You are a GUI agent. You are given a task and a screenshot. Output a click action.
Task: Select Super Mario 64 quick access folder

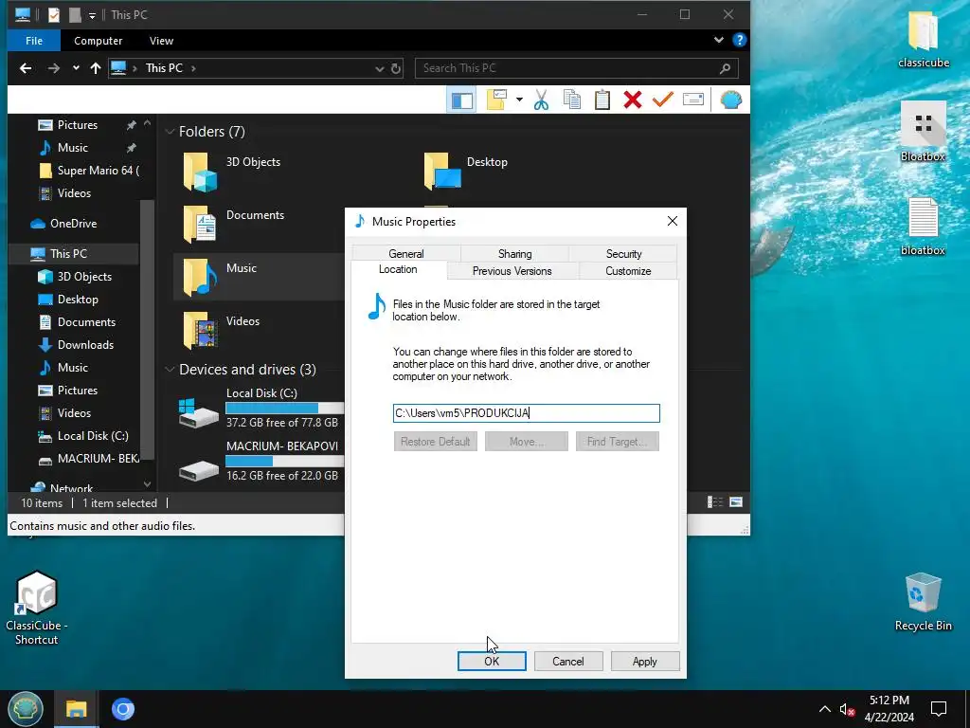click(98, 171)
